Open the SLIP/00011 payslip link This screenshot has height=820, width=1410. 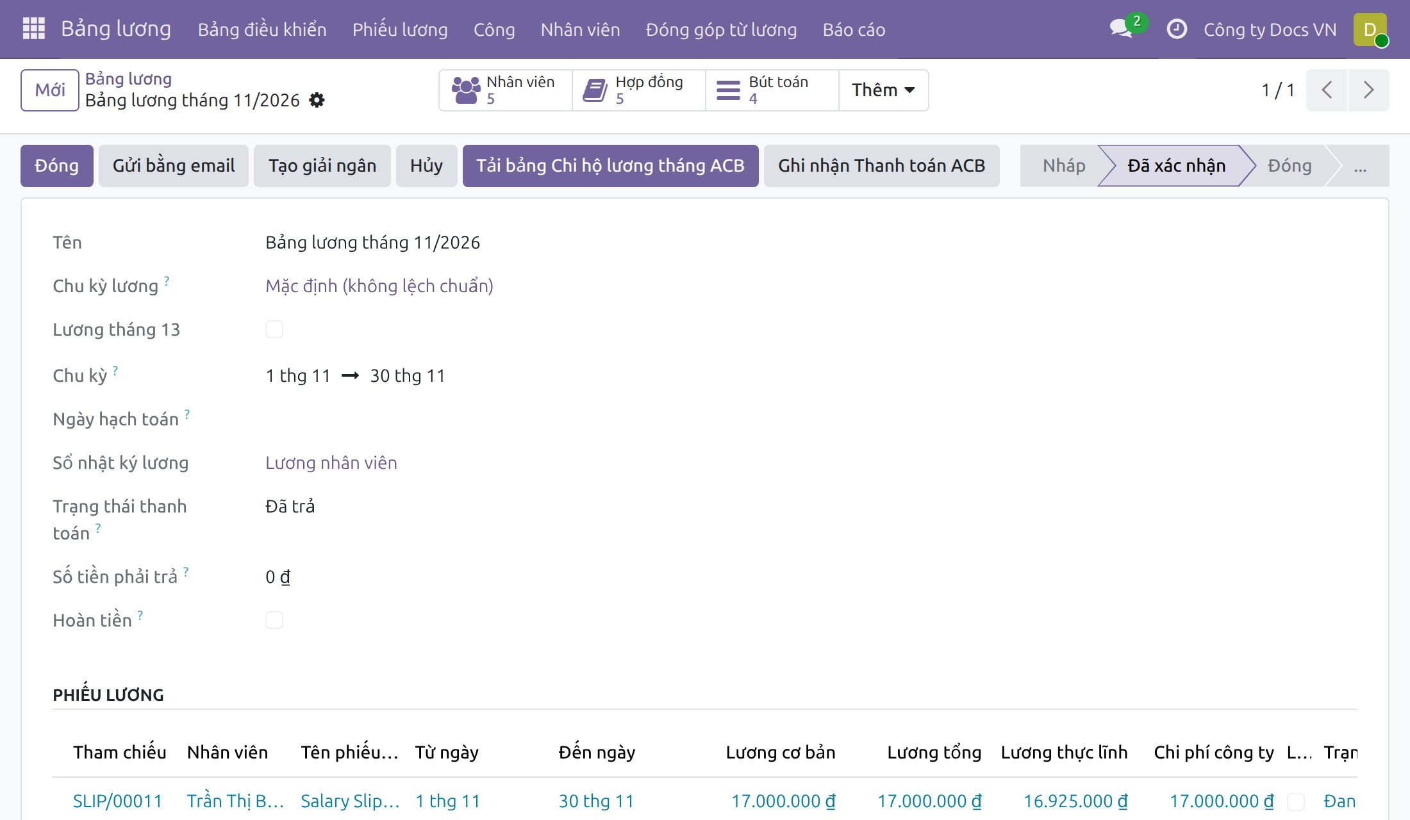(117, 801)
